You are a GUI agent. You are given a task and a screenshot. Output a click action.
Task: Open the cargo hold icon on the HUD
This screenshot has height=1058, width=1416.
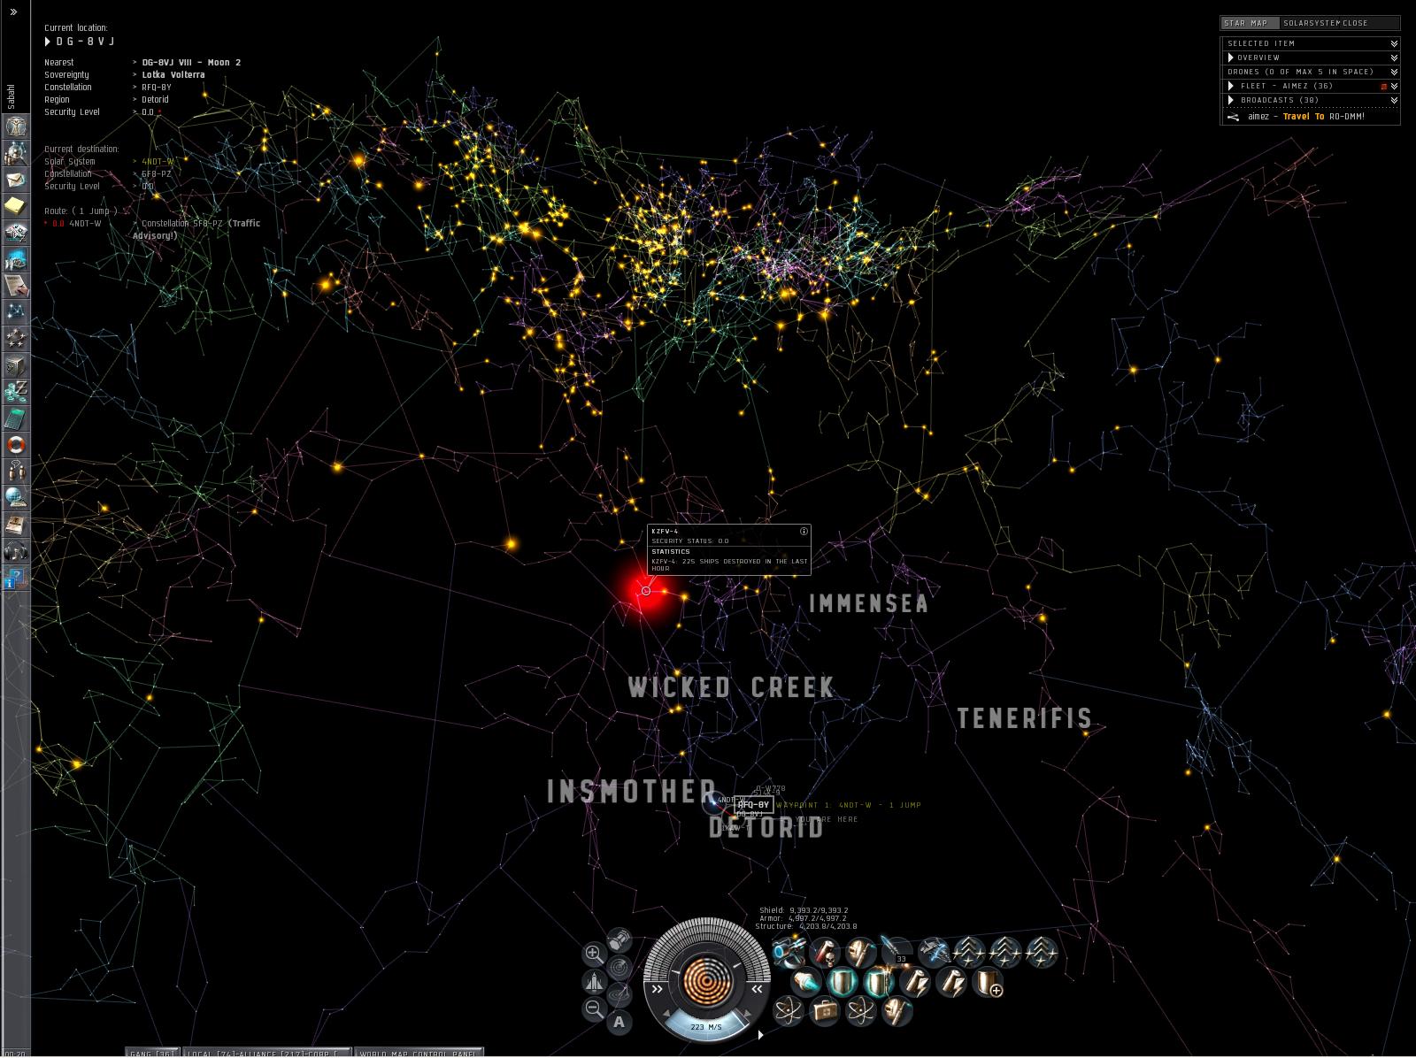tap(619, 939)
